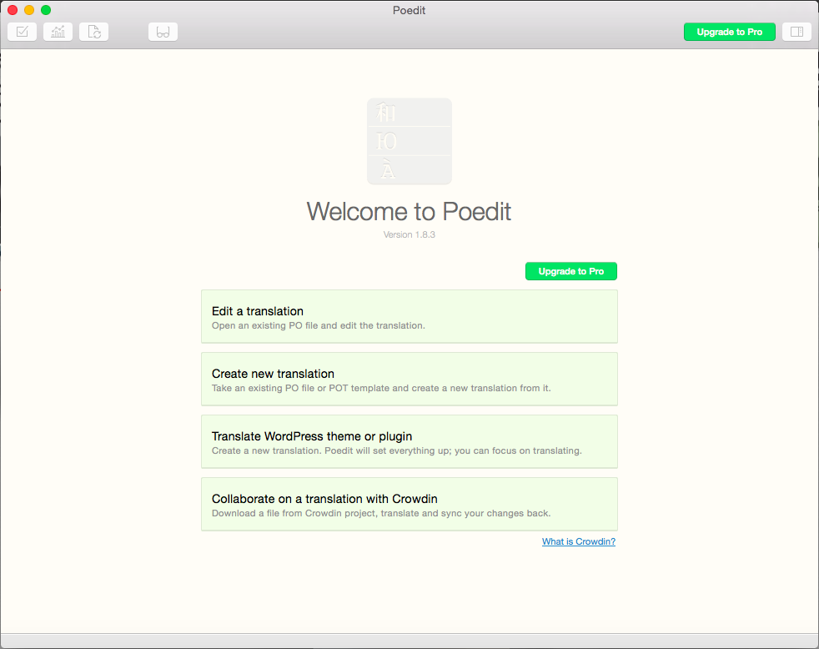Follow the What is Crowdin? link
This screenshot has width=819, height=649.
click(579, 541)
